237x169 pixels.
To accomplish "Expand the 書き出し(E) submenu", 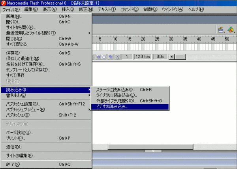I will pos(46,96).
